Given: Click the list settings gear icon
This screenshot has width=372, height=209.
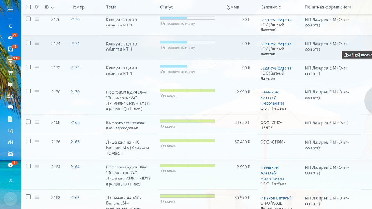Looking at the screenshot, I should pos(37,7).
